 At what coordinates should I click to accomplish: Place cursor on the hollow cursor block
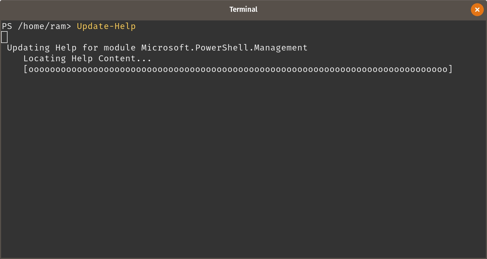[x=4, y=37]
